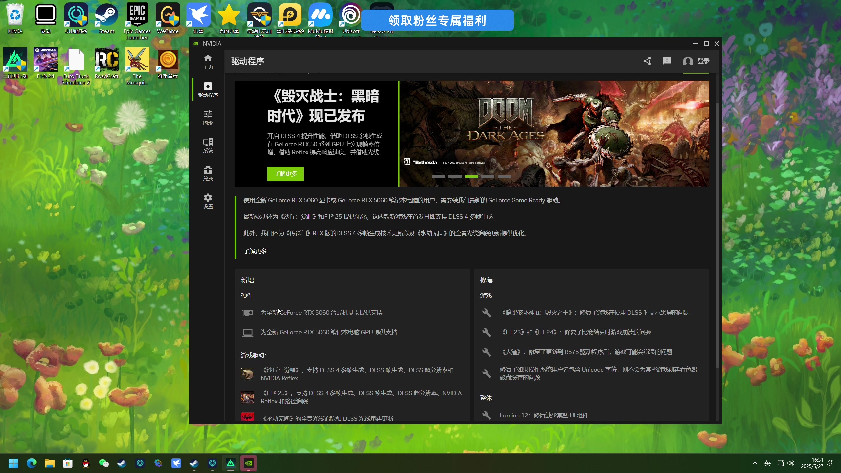Click the 《永劫无间》 game thumbnail

tap(247, 417)
